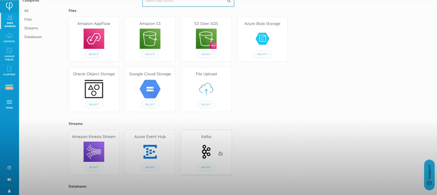Select Oracle Object Storage source
Viewport: 437px width, 195px height.
94,104
